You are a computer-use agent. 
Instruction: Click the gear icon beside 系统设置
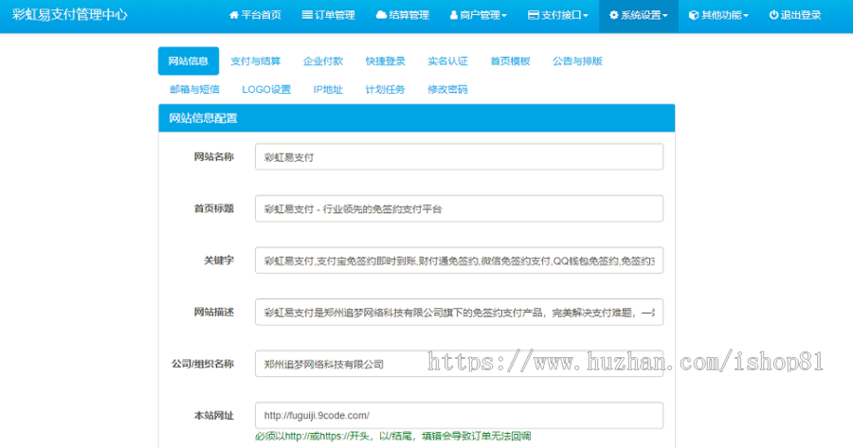613,15
